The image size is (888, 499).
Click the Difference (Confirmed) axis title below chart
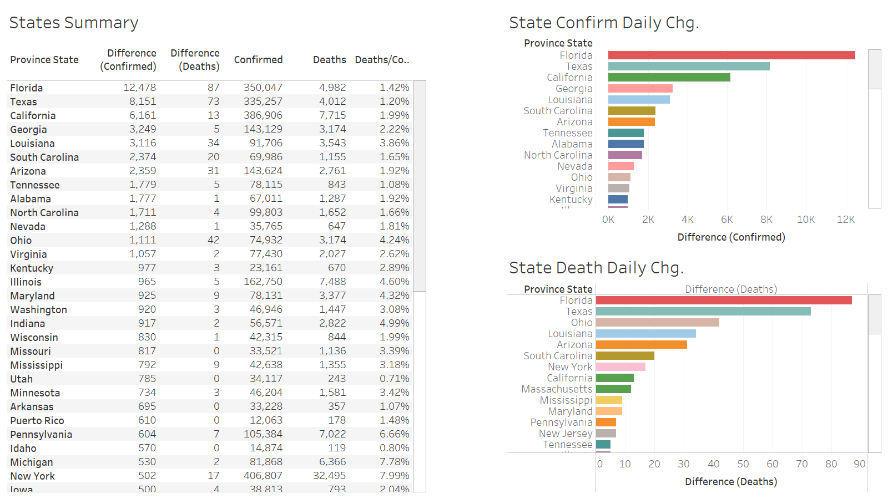[731, 237]
